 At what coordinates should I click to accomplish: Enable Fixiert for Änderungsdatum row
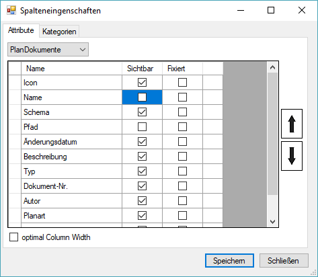(x=182, y=142)
